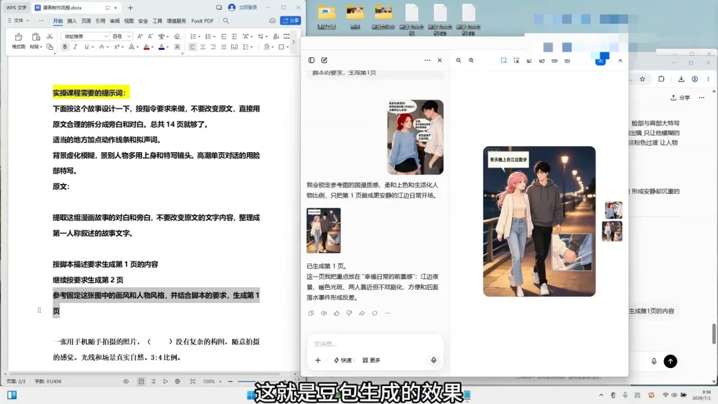
Task: Toggle the chat sidebar panel icon
Action: point(311,60)
